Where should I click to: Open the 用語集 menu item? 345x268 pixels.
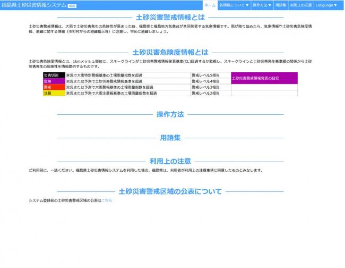[x=281, y=5]
